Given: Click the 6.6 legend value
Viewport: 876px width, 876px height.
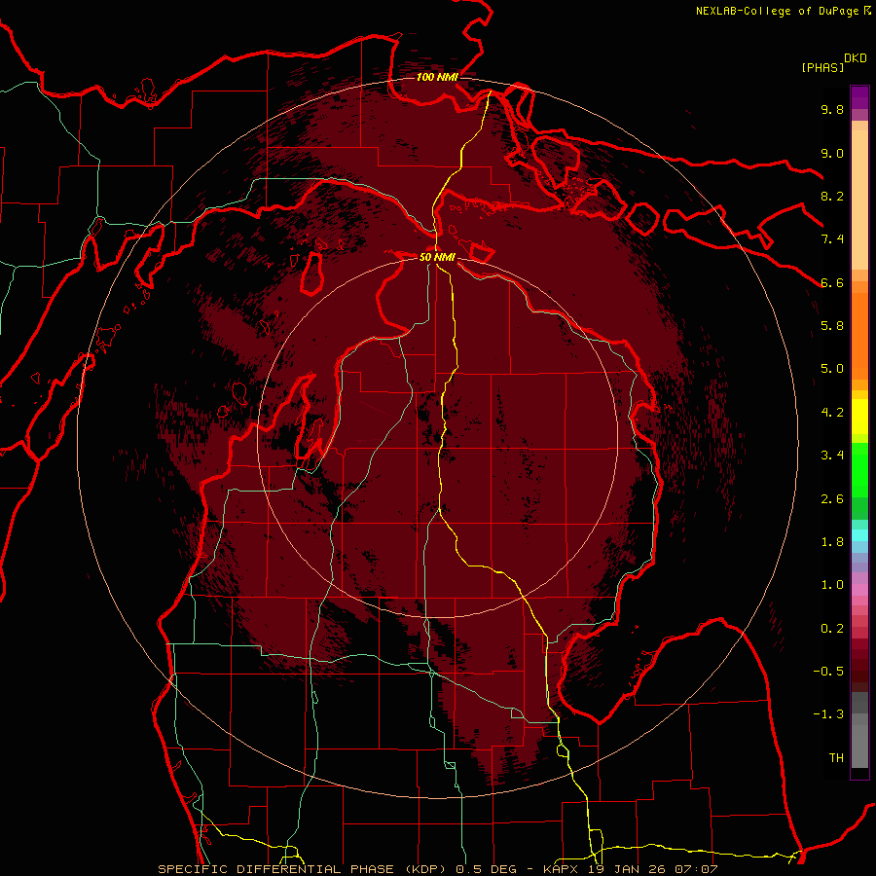Looking at the screenshot, I should pyautogui.click(x=832, y=282).
